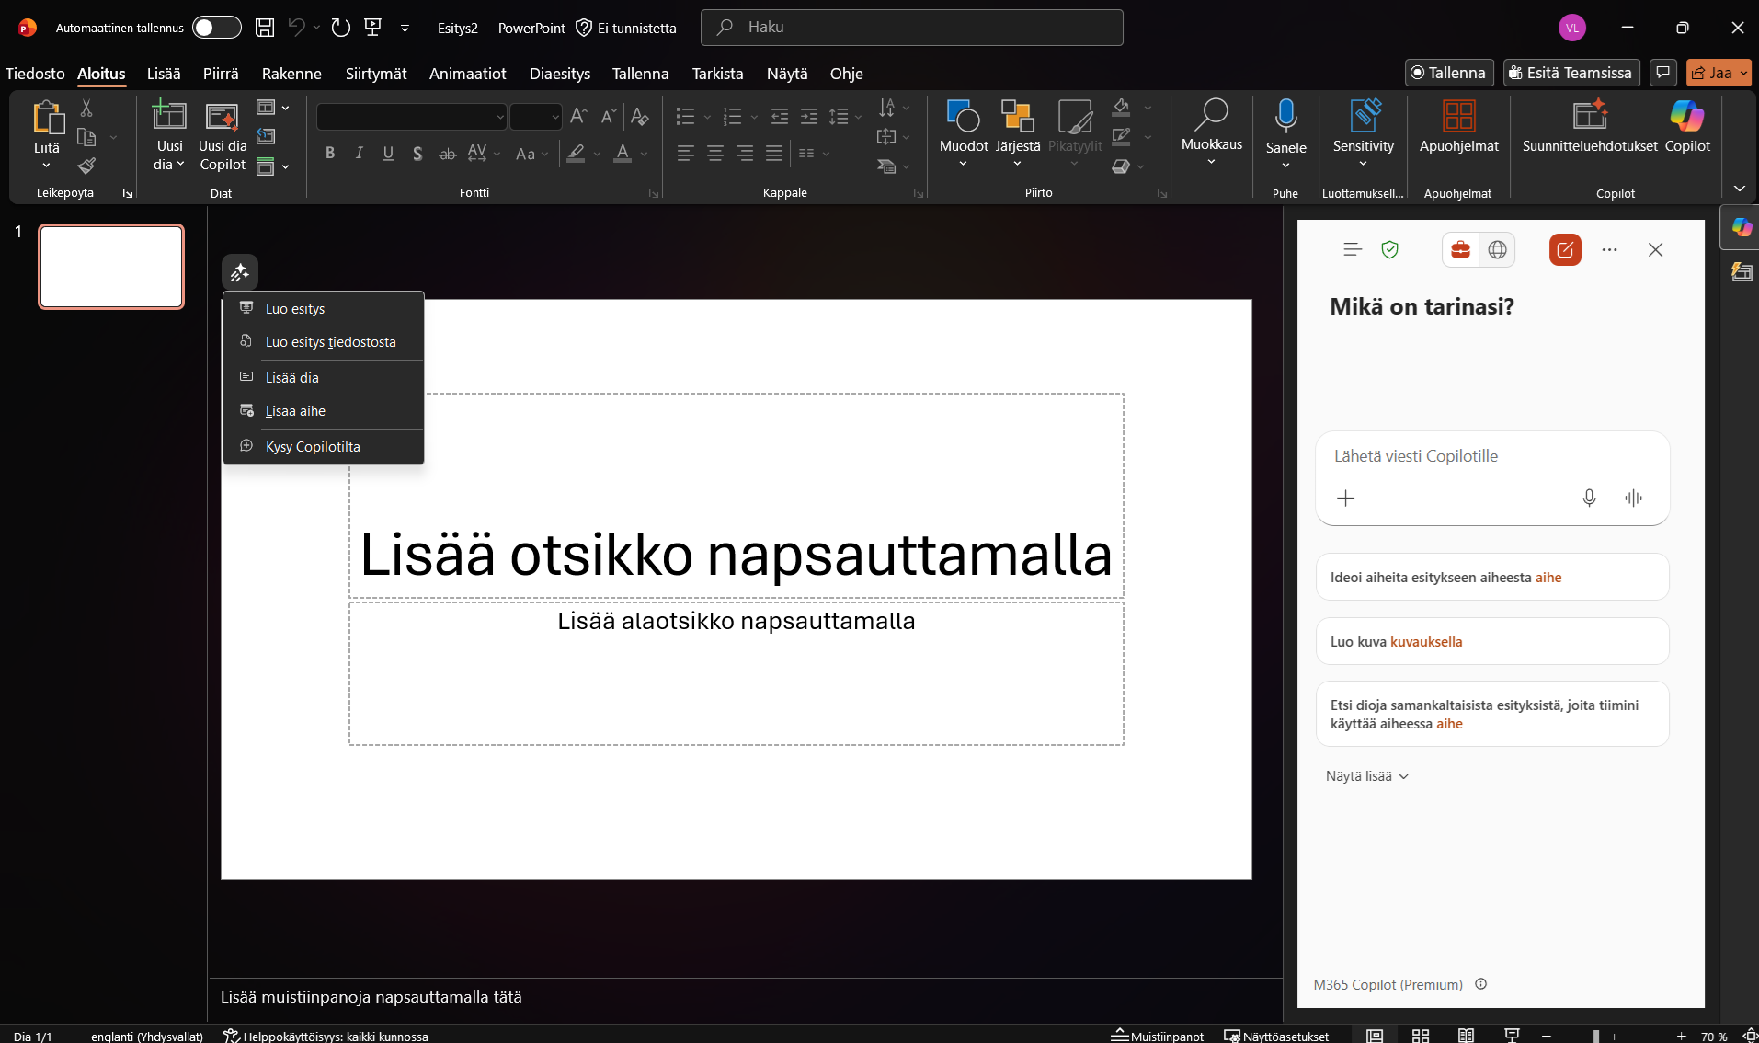Toggle Automaattinen tallennus switch

(216, 28)
